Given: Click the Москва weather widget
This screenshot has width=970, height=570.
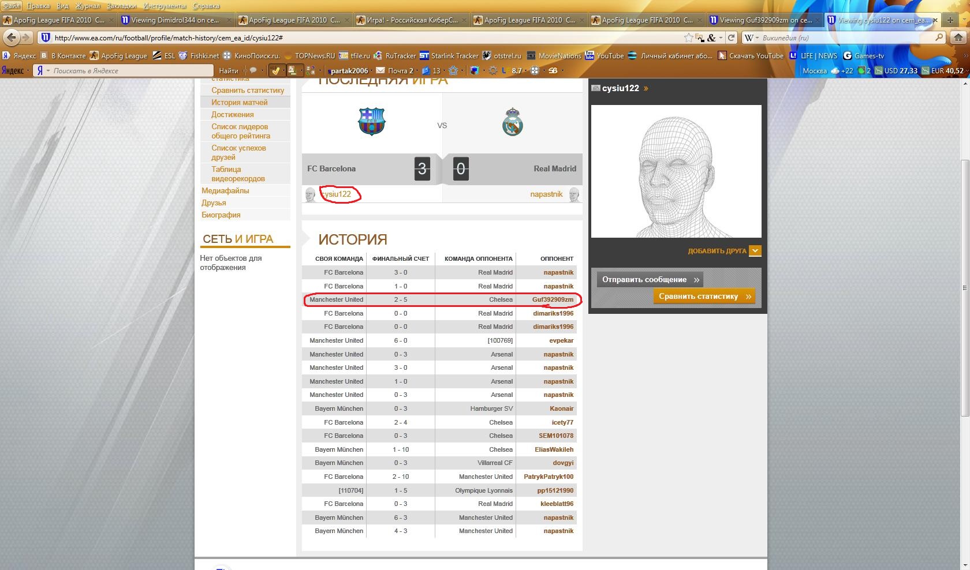Looking at the screenshot, I should point(827,71).
